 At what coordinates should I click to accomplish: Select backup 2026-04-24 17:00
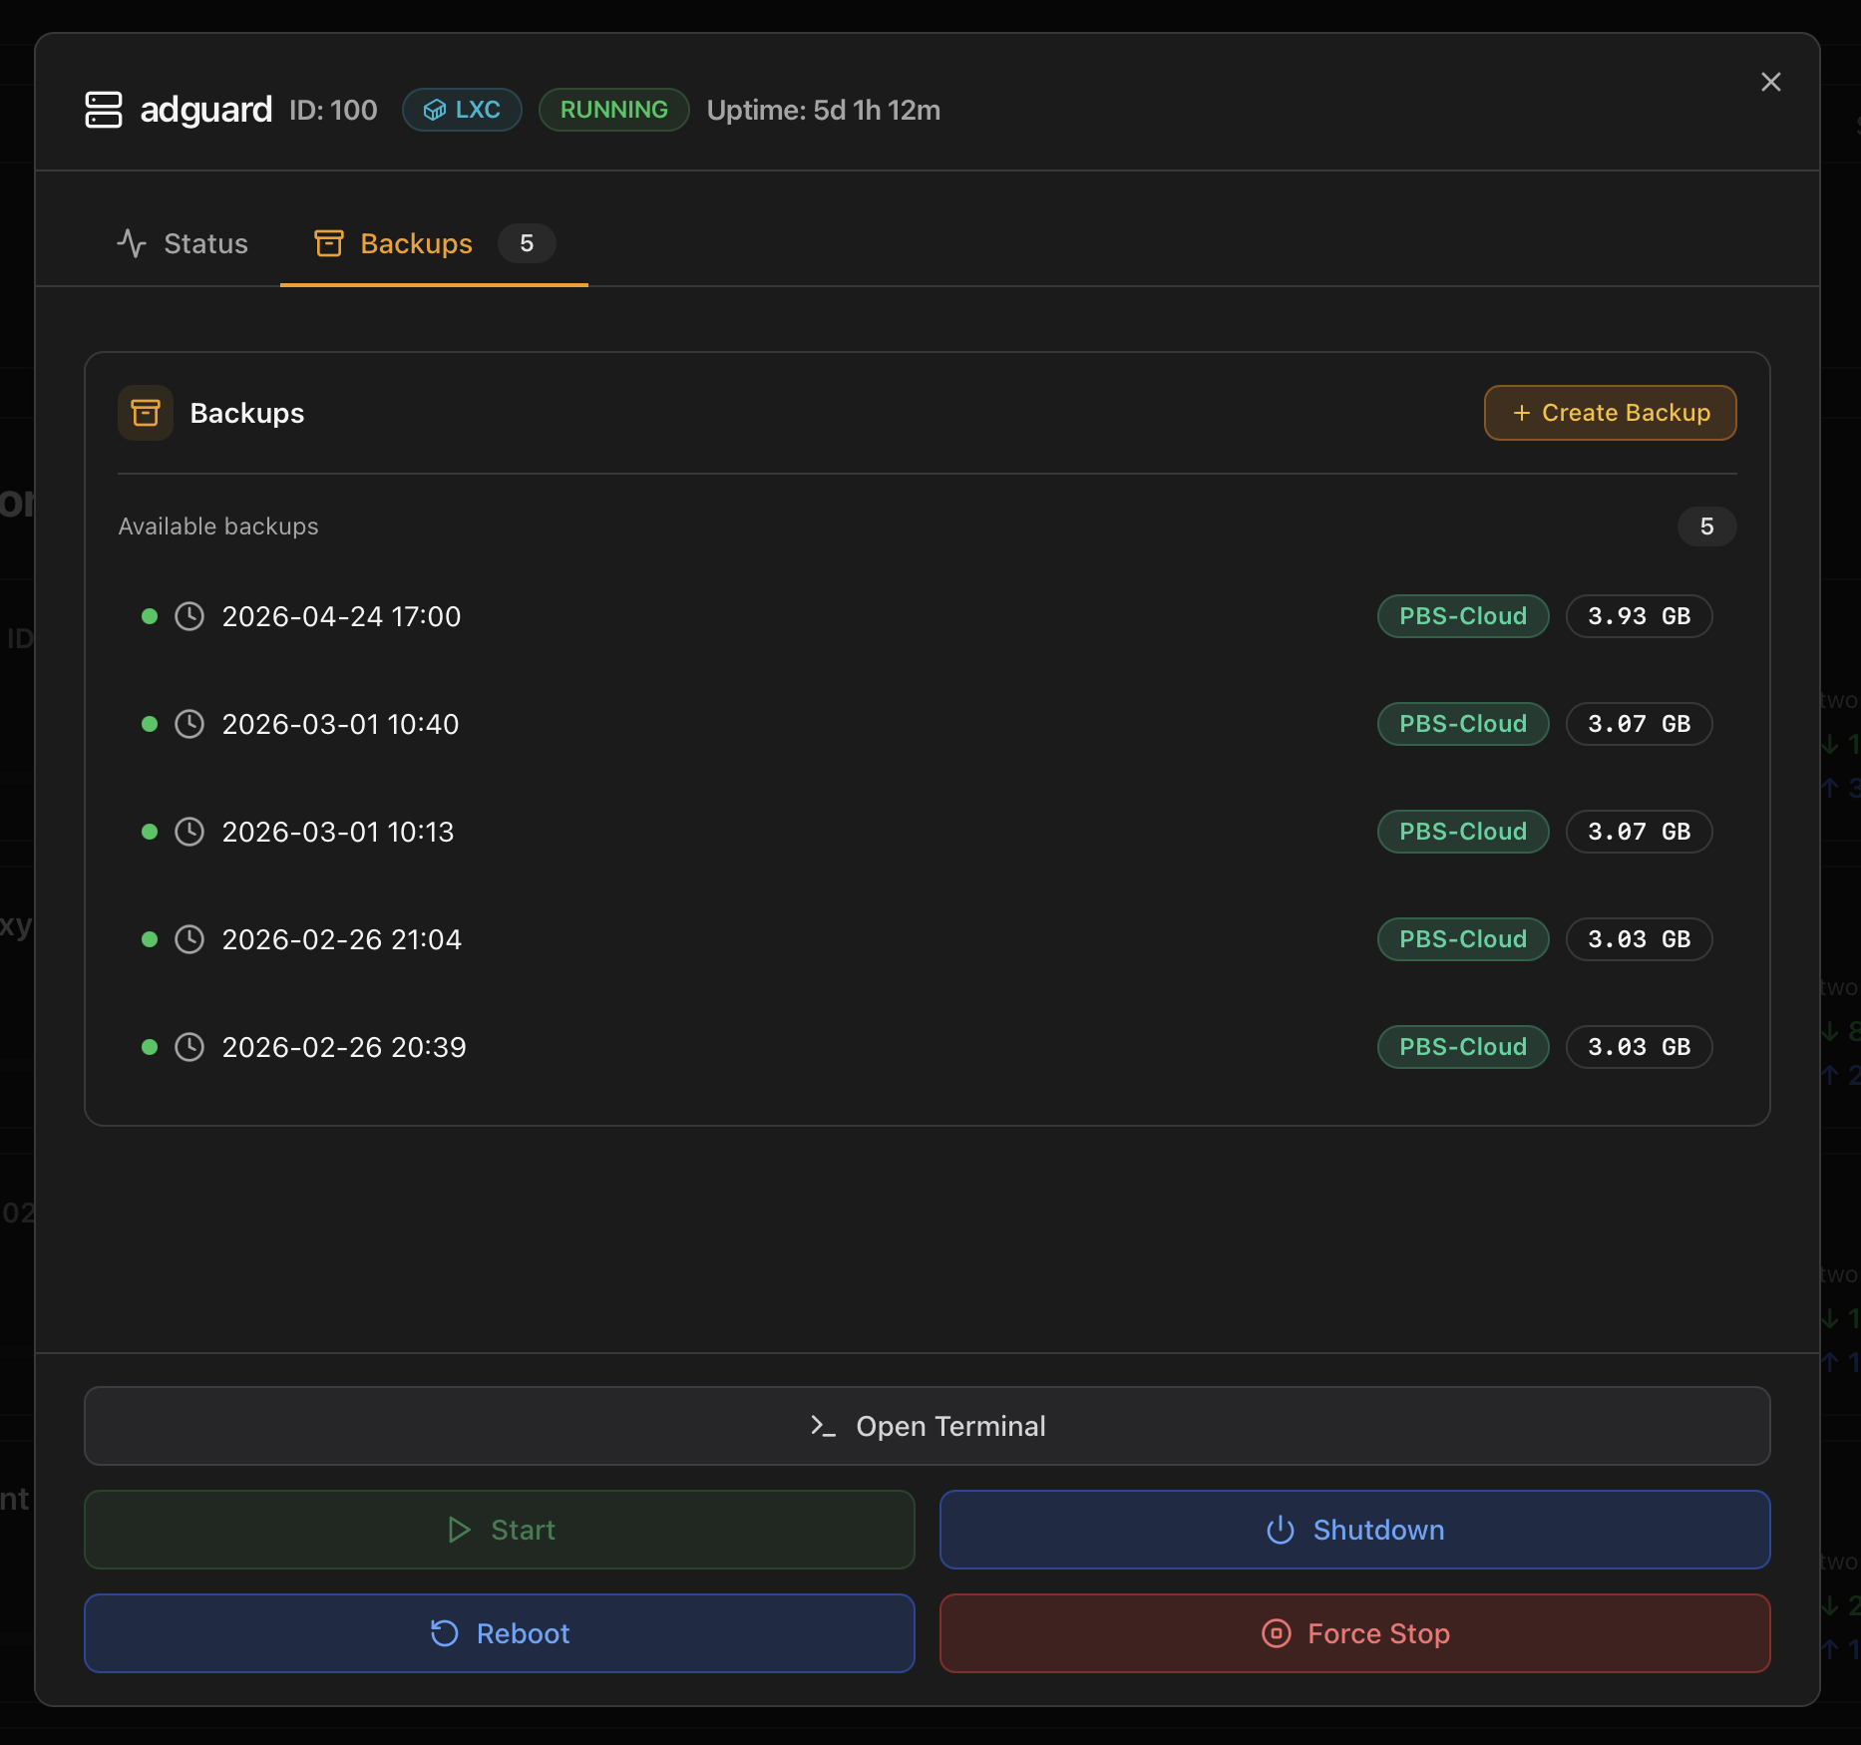(926, 616)
